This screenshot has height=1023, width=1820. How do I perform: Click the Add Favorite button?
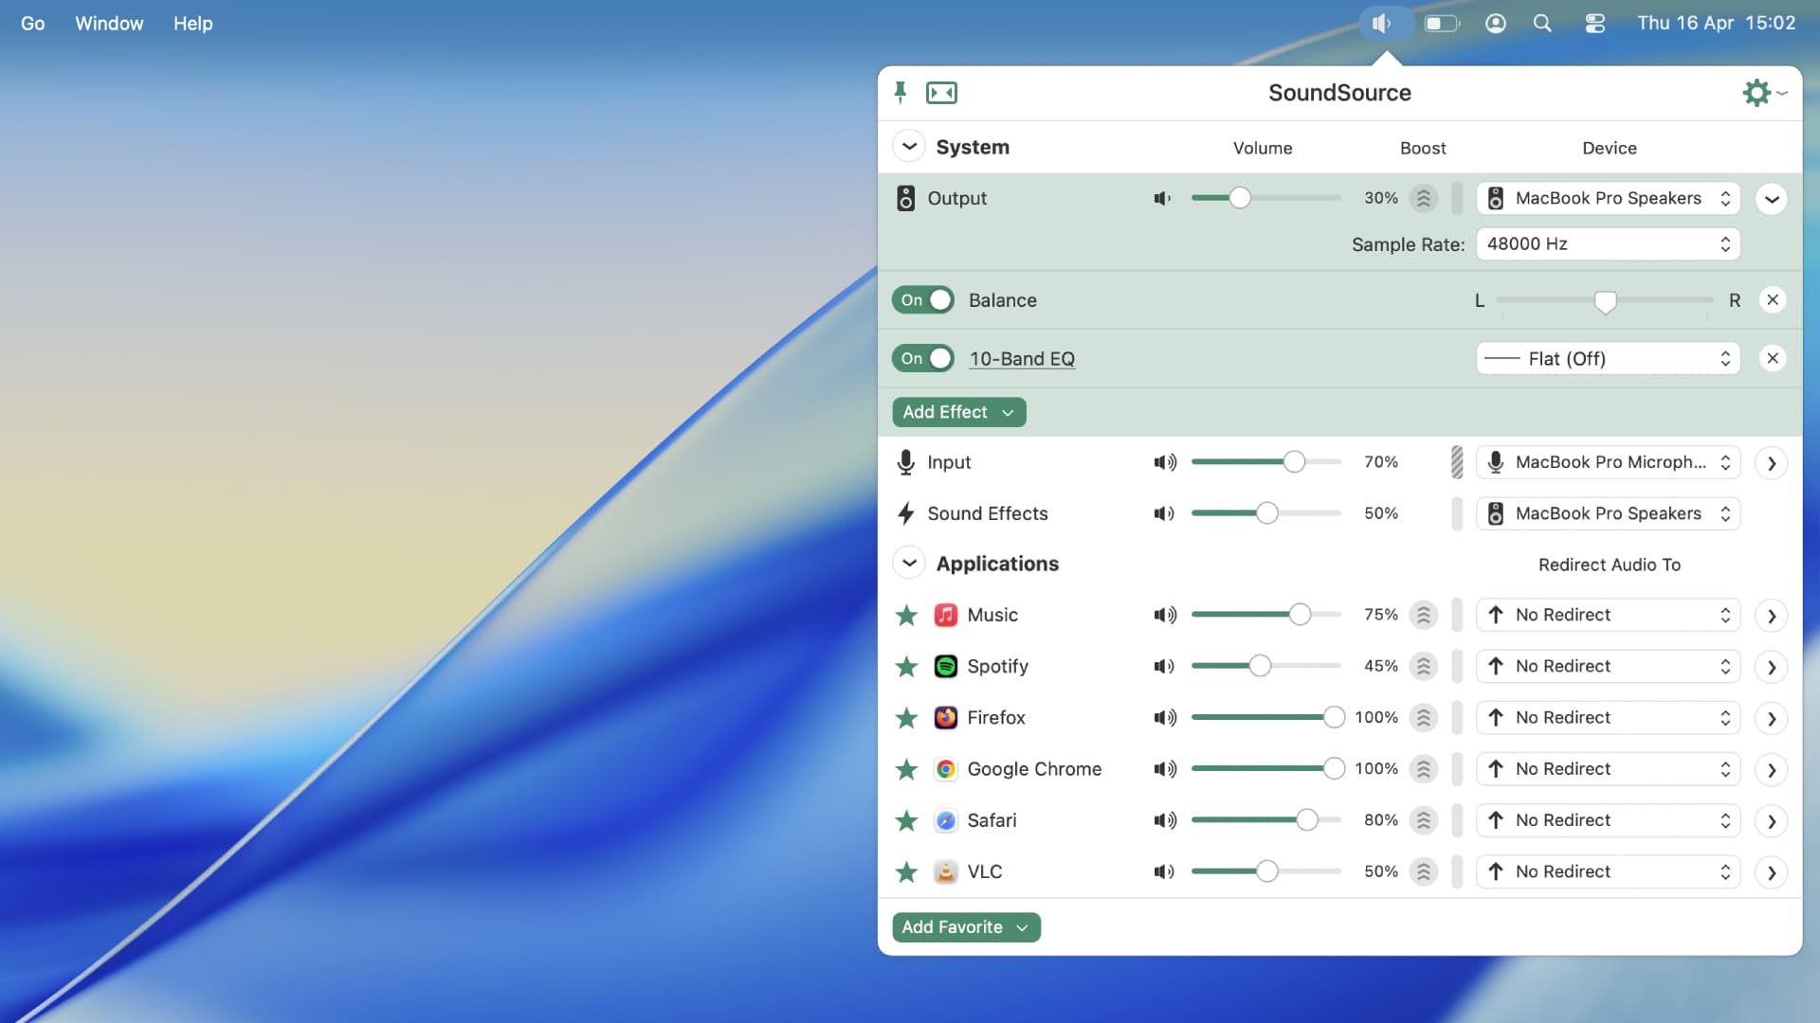pyautogui.click(x=965, y=927)
